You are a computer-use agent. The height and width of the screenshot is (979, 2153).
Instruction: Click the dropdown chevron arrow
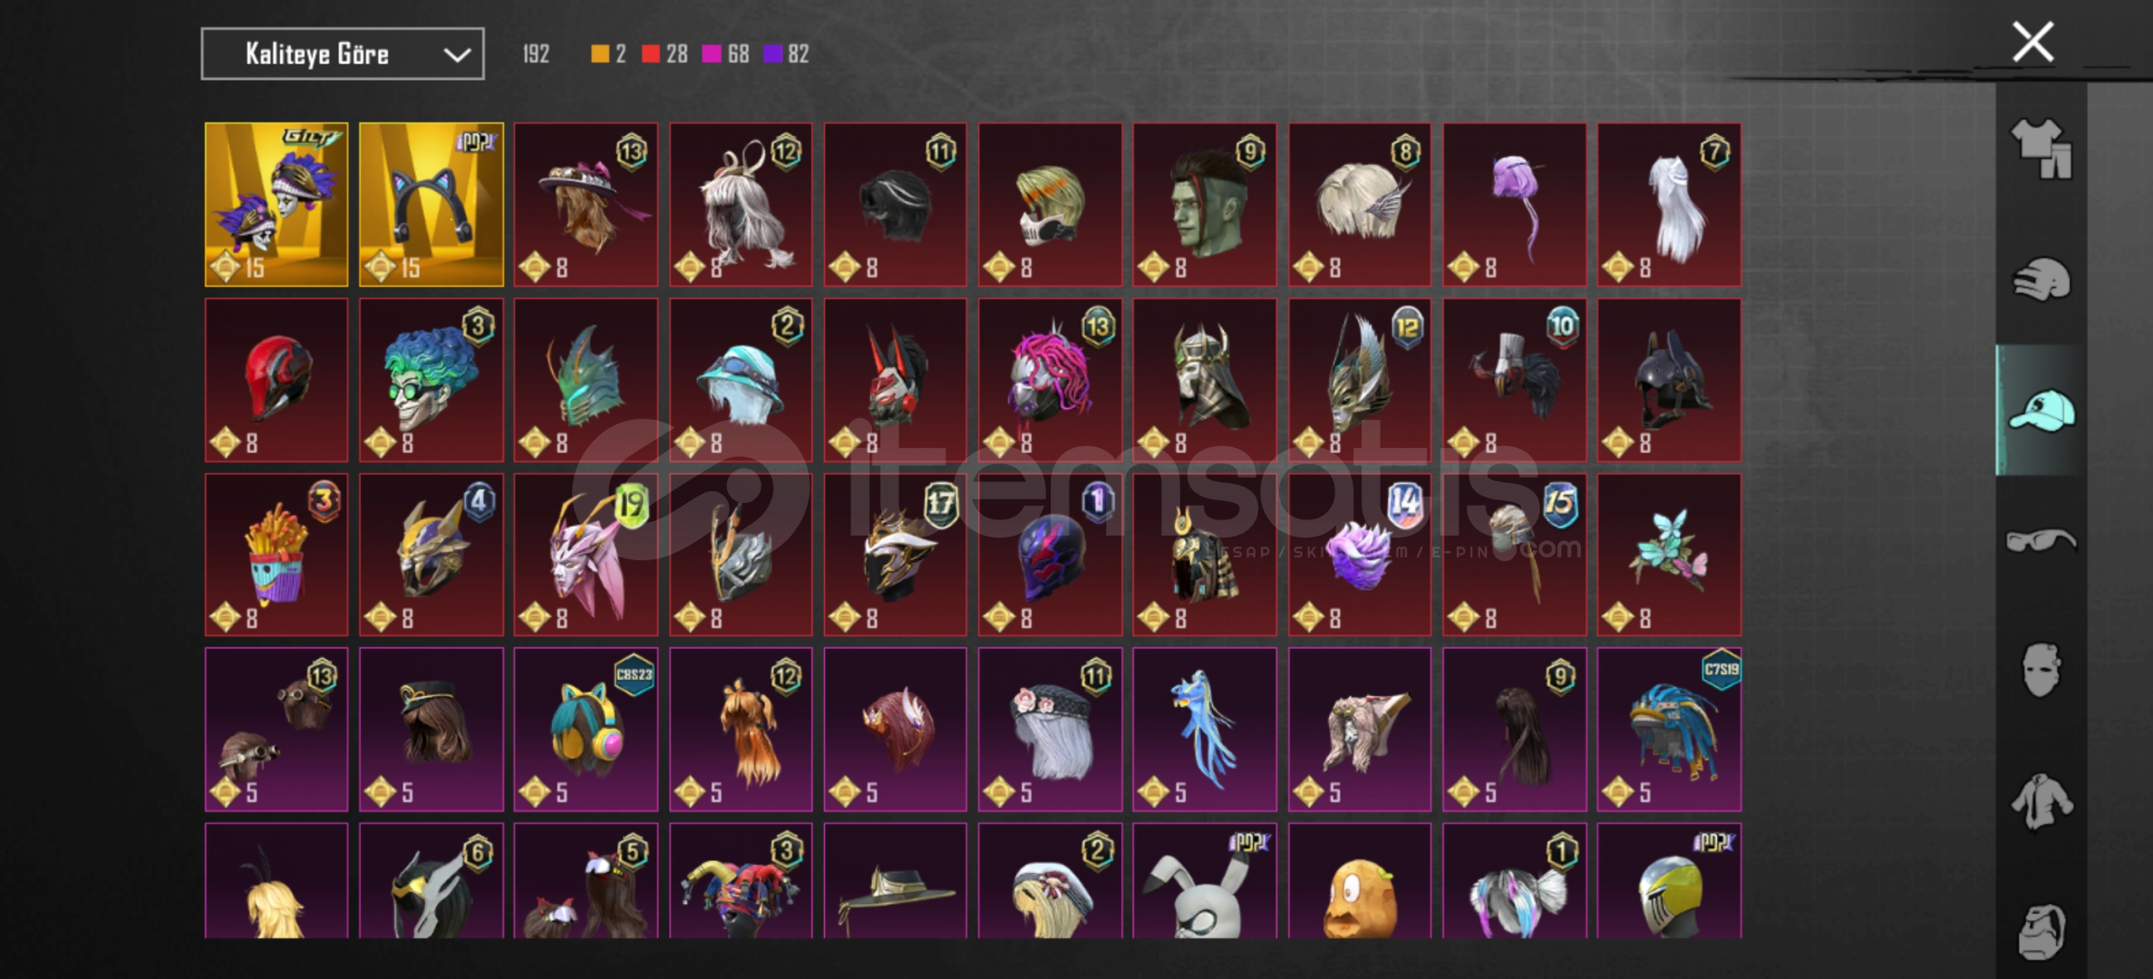[457, 55]
